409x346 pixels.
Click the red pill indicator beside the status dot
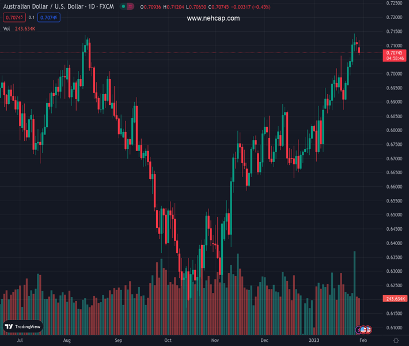coord(130,7)
